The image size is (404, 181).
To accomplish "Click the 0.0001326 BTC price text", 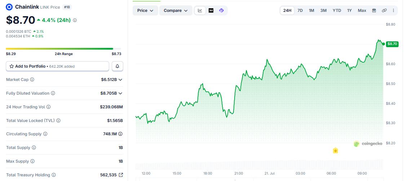I will [18, 31].
